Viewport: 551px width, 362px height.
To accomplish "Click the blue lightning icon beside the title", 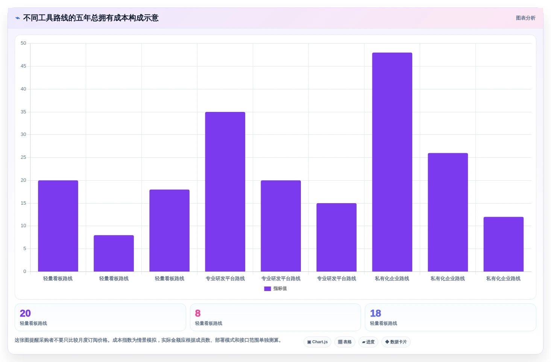I will pyautogui.click(x=18, y=18).
